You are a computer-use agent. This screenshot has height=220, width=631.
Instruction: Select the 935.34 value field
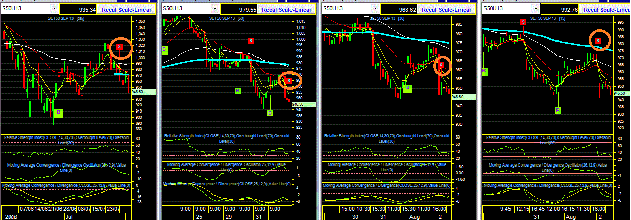pyautogui.click(x=79, y=10)
